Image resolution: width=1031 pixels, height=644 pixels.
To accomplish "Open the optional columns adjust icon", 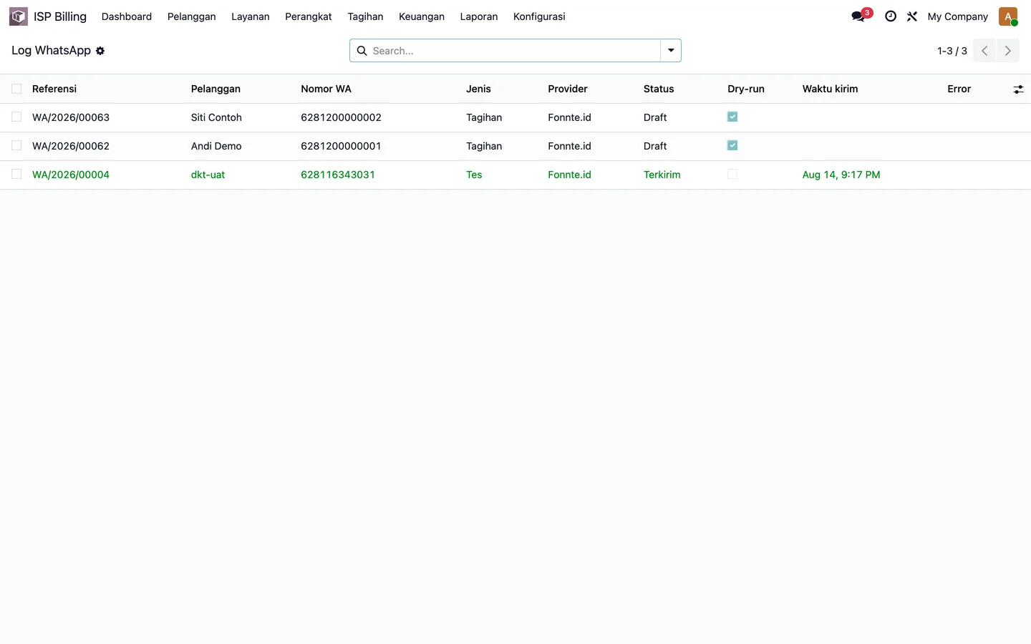I will coord(1018,89).
